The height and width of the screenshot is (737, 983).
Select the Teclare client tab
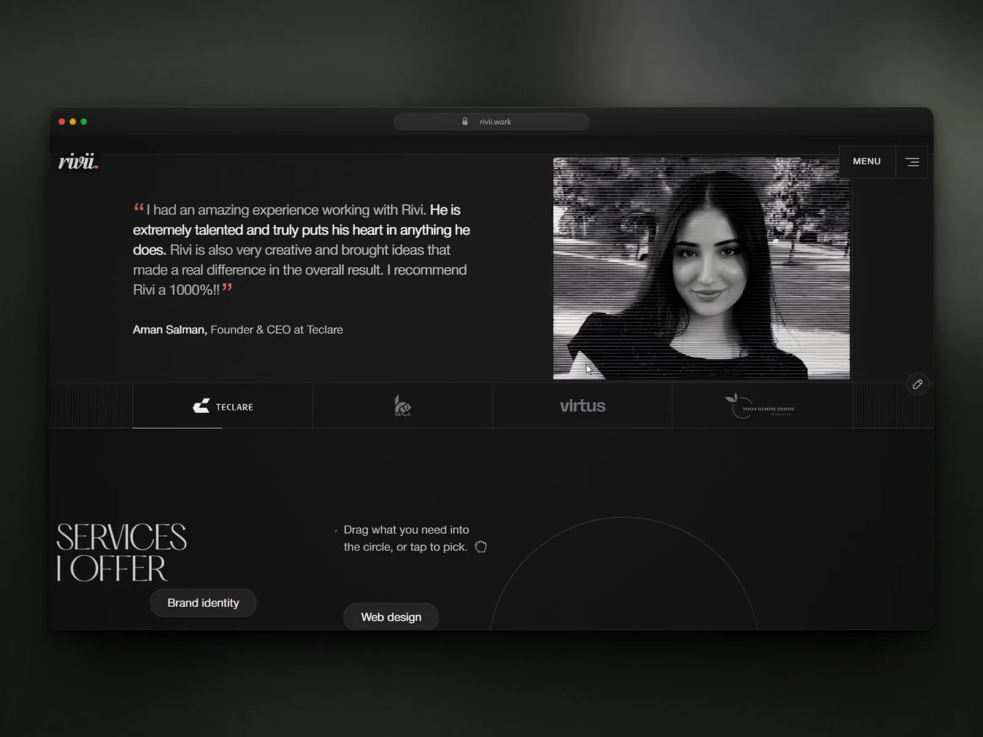223,406
